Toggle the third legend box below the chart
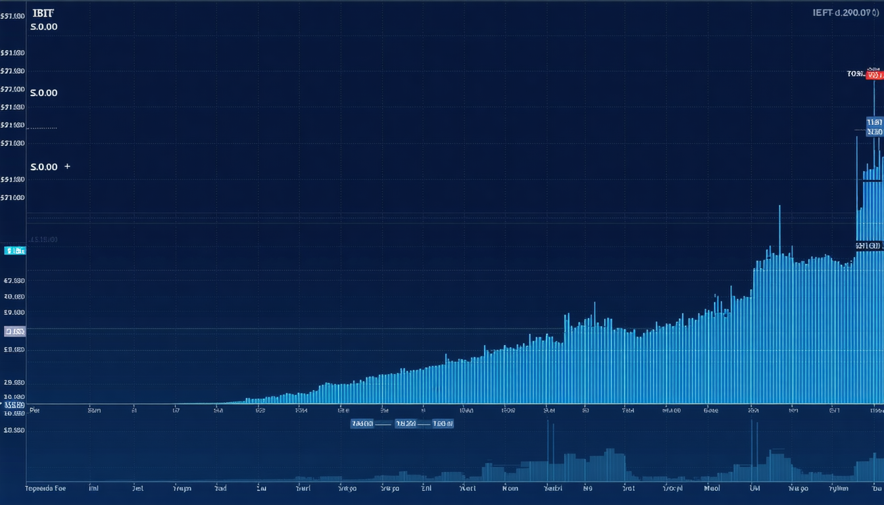884x505 pixels. (x=443, y=424)
